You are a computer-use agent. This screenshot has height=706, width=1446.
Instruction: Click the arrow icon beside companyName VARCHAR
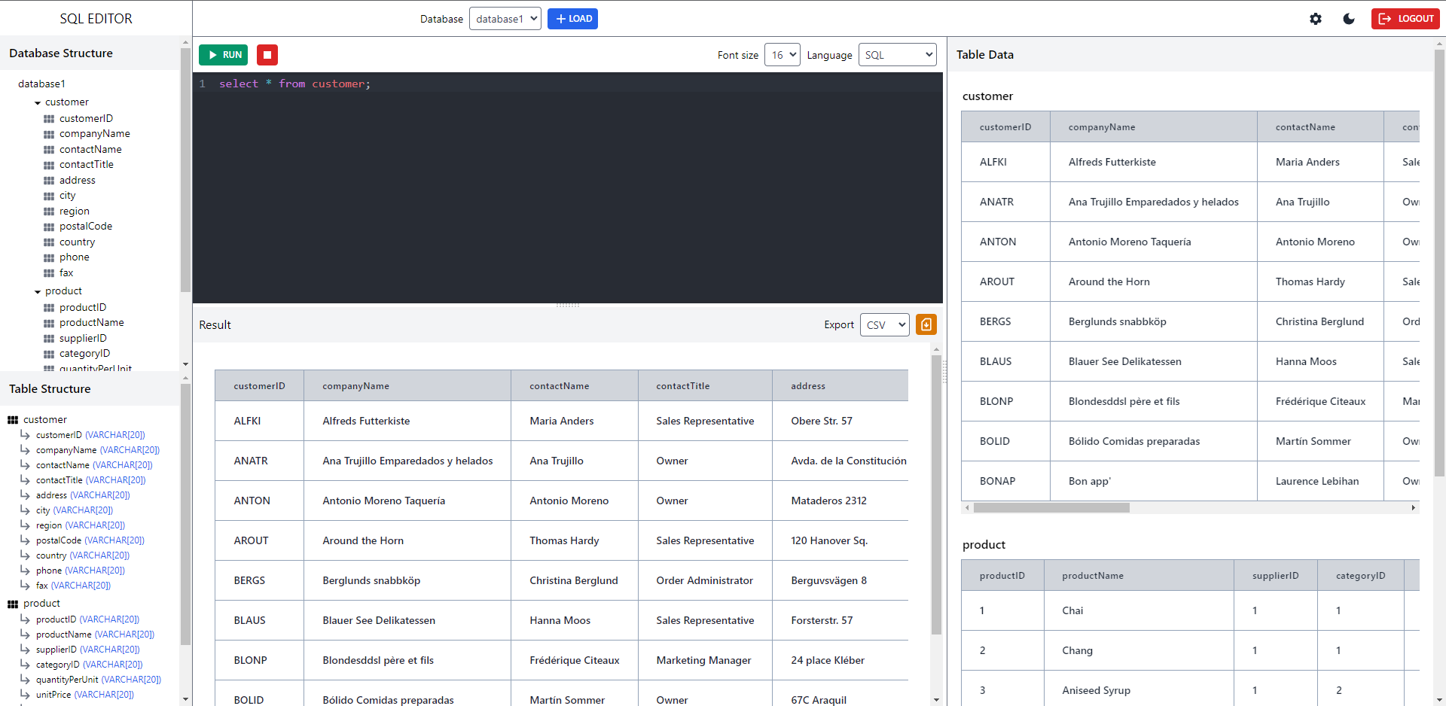[25, 449]
